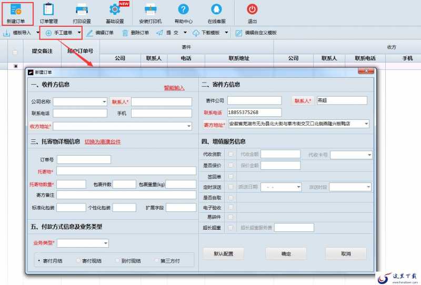Screen dimensions: 421x285
Task: Close the 新建订单 dialog window
Action: coord(366,71)
